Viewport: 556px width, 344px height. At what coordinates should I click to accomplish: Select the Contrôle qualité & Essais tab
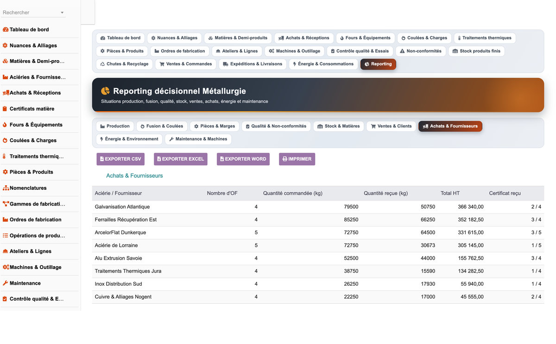(360, 51)
